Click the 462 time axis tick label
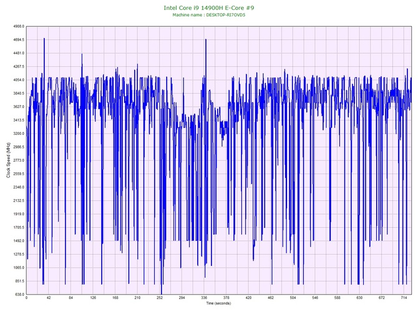This screenshot has height=314, width=418. [271, 298]
